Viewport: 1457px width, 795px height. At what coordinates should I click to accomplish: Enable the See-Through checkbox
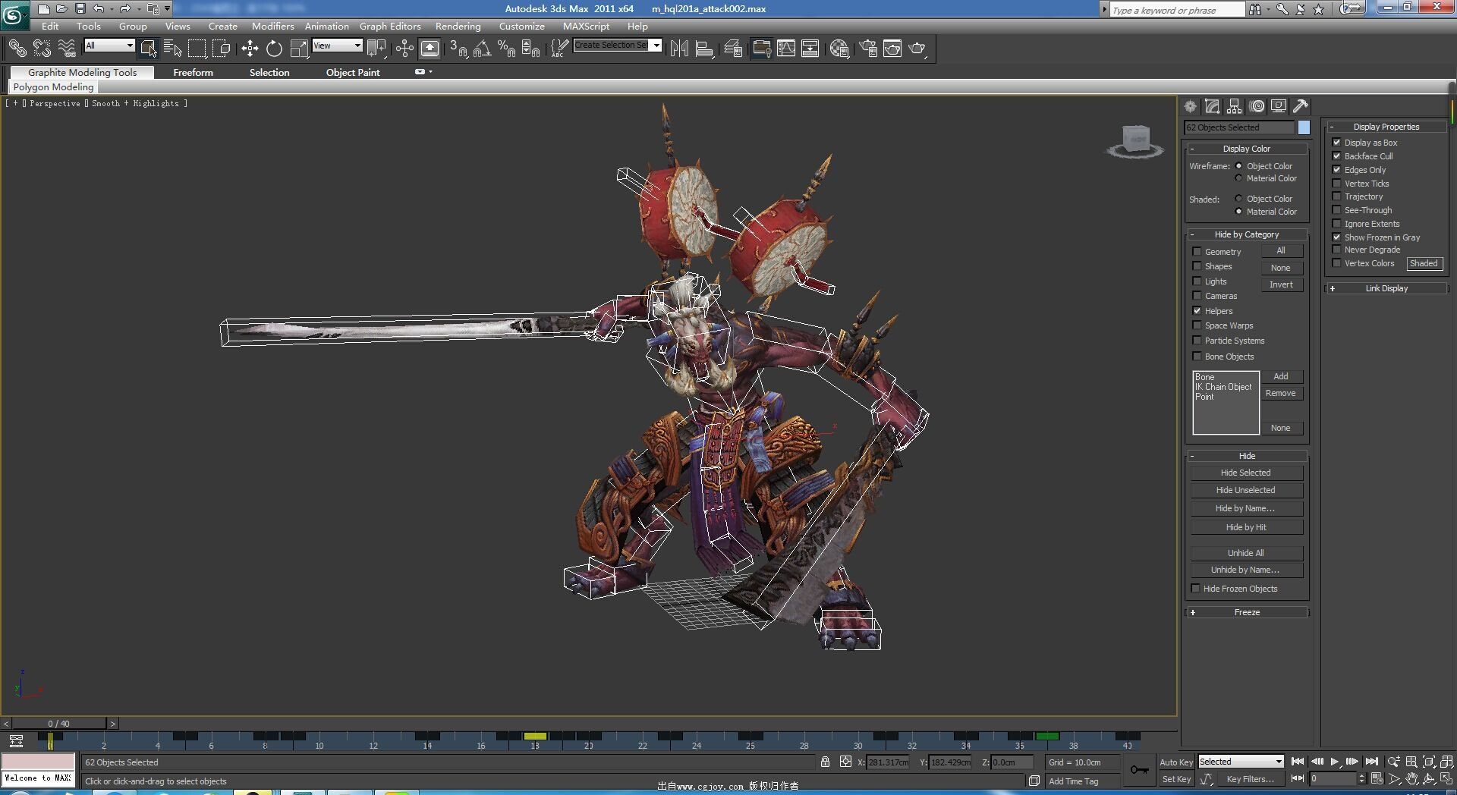1337,210
